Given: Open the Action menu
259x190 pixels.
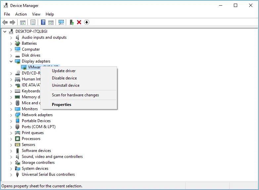Looking at the screenshot, I should pos(21,14).
